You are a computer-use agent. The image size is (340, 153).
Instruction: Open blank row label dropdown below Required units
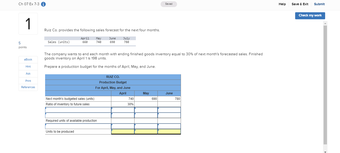[x=78, y=126]
